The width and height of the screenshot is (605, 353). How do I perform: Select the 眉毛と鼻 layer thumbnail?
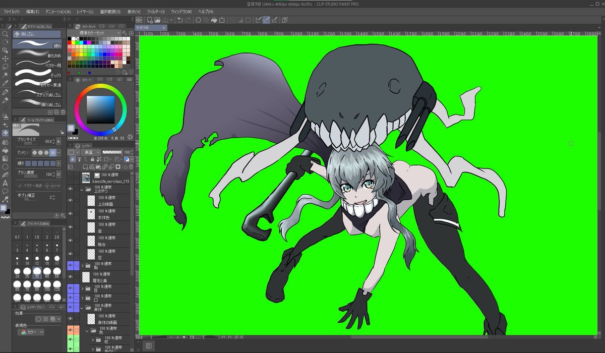point(85,277)
